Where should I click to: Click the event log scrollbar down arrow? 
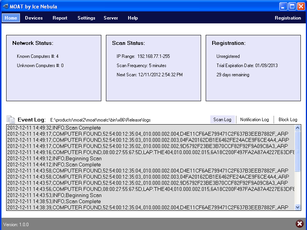click(298, 207)
